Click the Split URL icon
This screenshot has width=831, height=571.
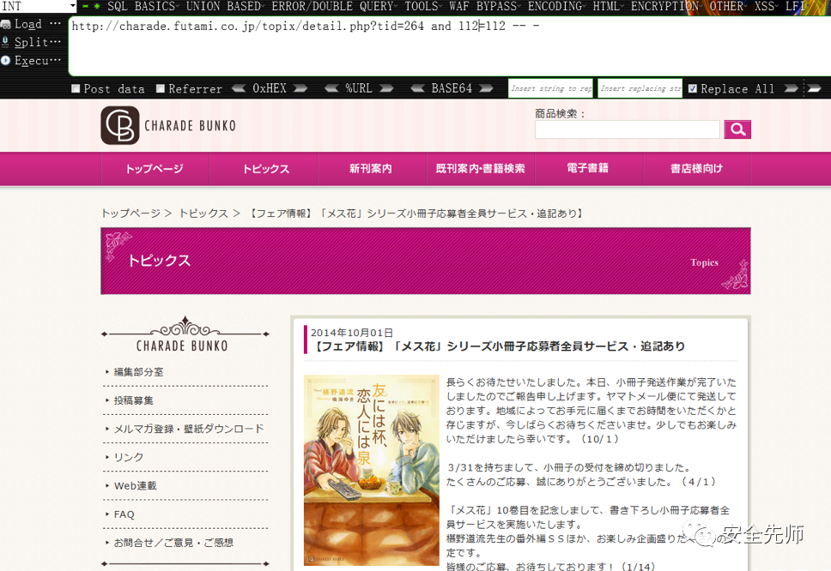(x=5, y=42)
